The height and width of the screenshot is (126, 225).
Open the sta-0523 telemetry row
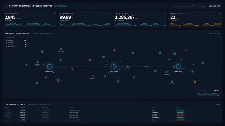(112, 120)
